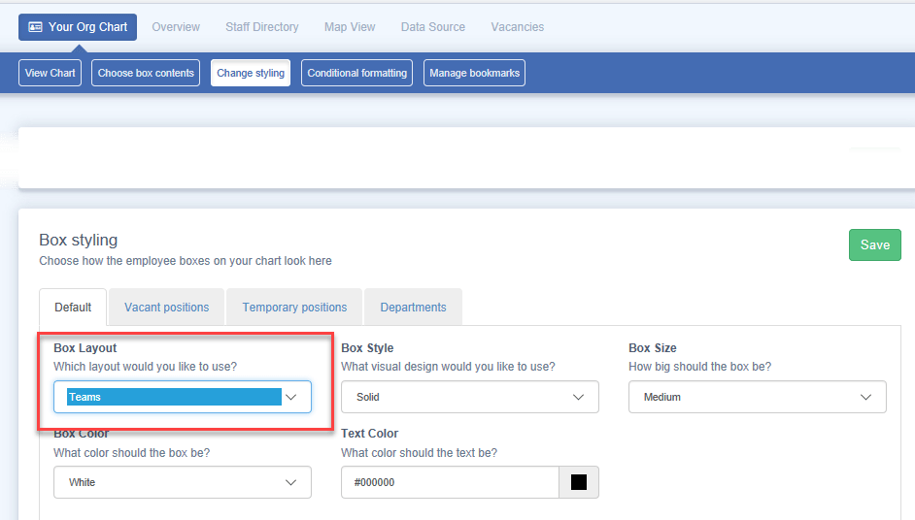Expand the Box Layout dropdown

[x=183, y=397]
